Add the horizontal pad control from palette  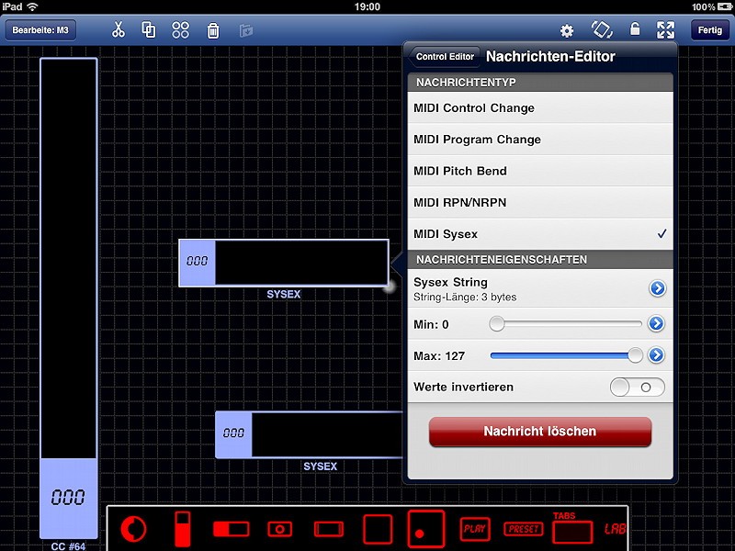[329, 530]
